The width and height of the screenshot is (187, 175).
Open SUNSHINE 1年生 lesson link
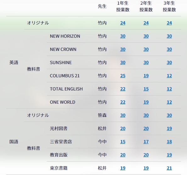[123, 63]
